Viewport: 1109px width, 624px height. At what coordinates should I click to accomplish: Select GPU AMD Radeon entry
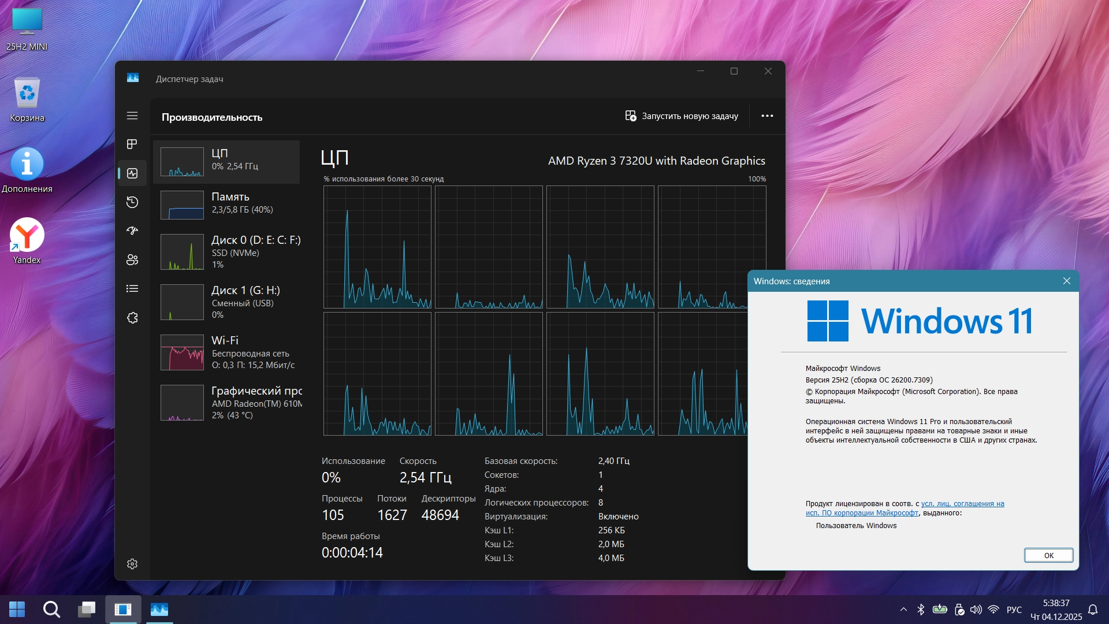coord(226,402)
